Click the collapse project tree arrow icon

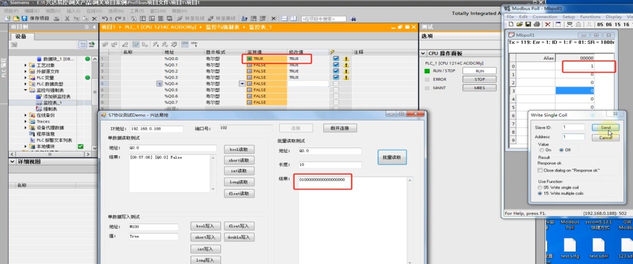pyautogui.click(x=94, y=27)
